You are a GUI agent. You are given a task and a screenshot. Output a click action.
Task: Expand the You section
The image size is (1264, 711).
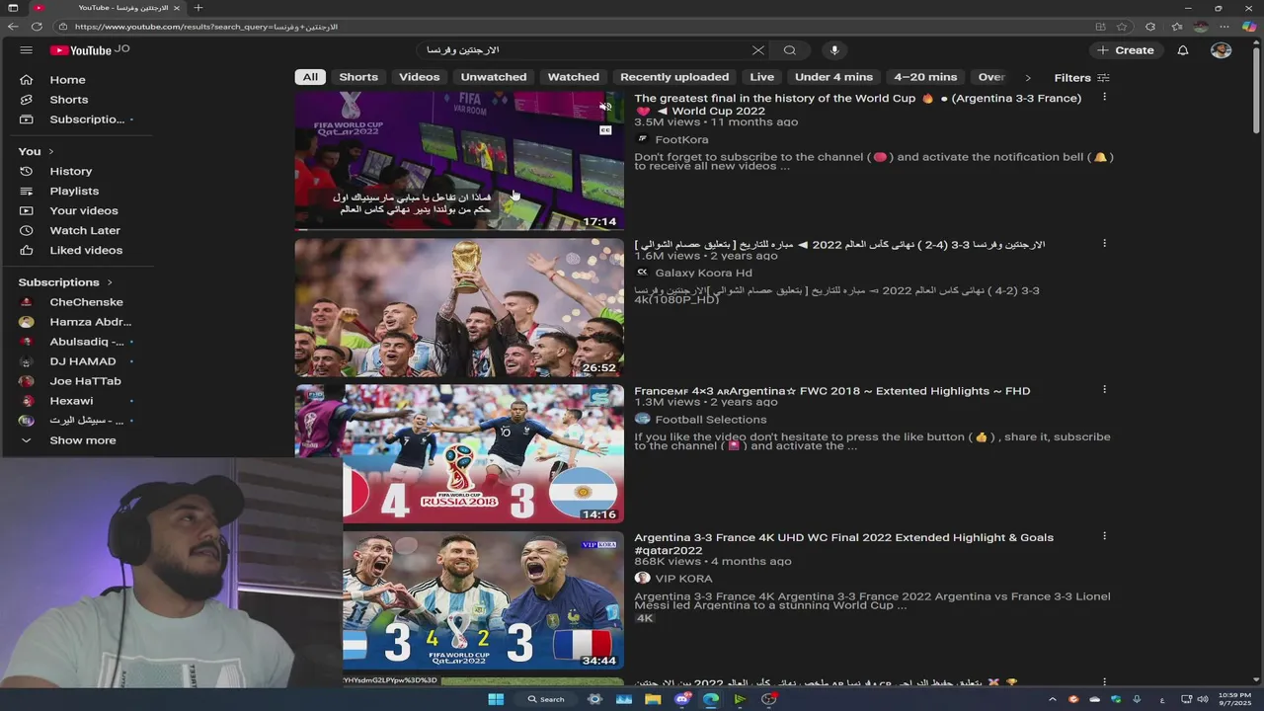(36, 151)
